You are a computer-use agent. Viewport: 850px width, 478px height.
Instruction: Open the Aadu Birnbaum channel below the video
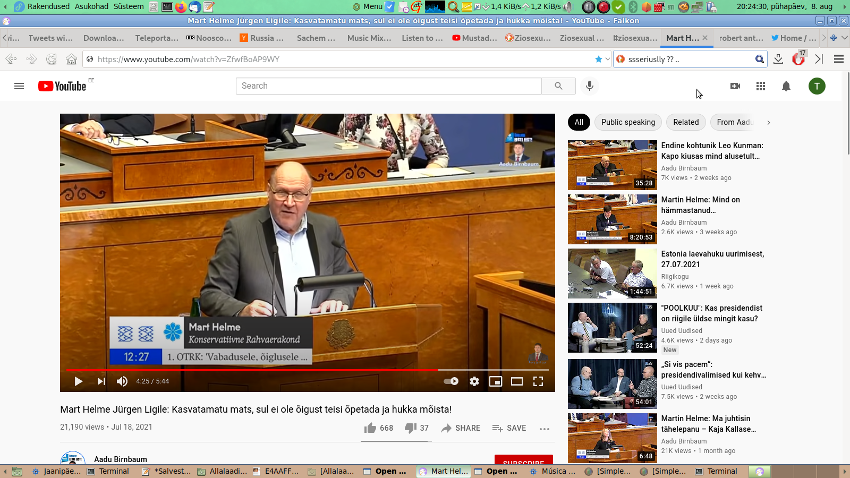pos(121,459)
